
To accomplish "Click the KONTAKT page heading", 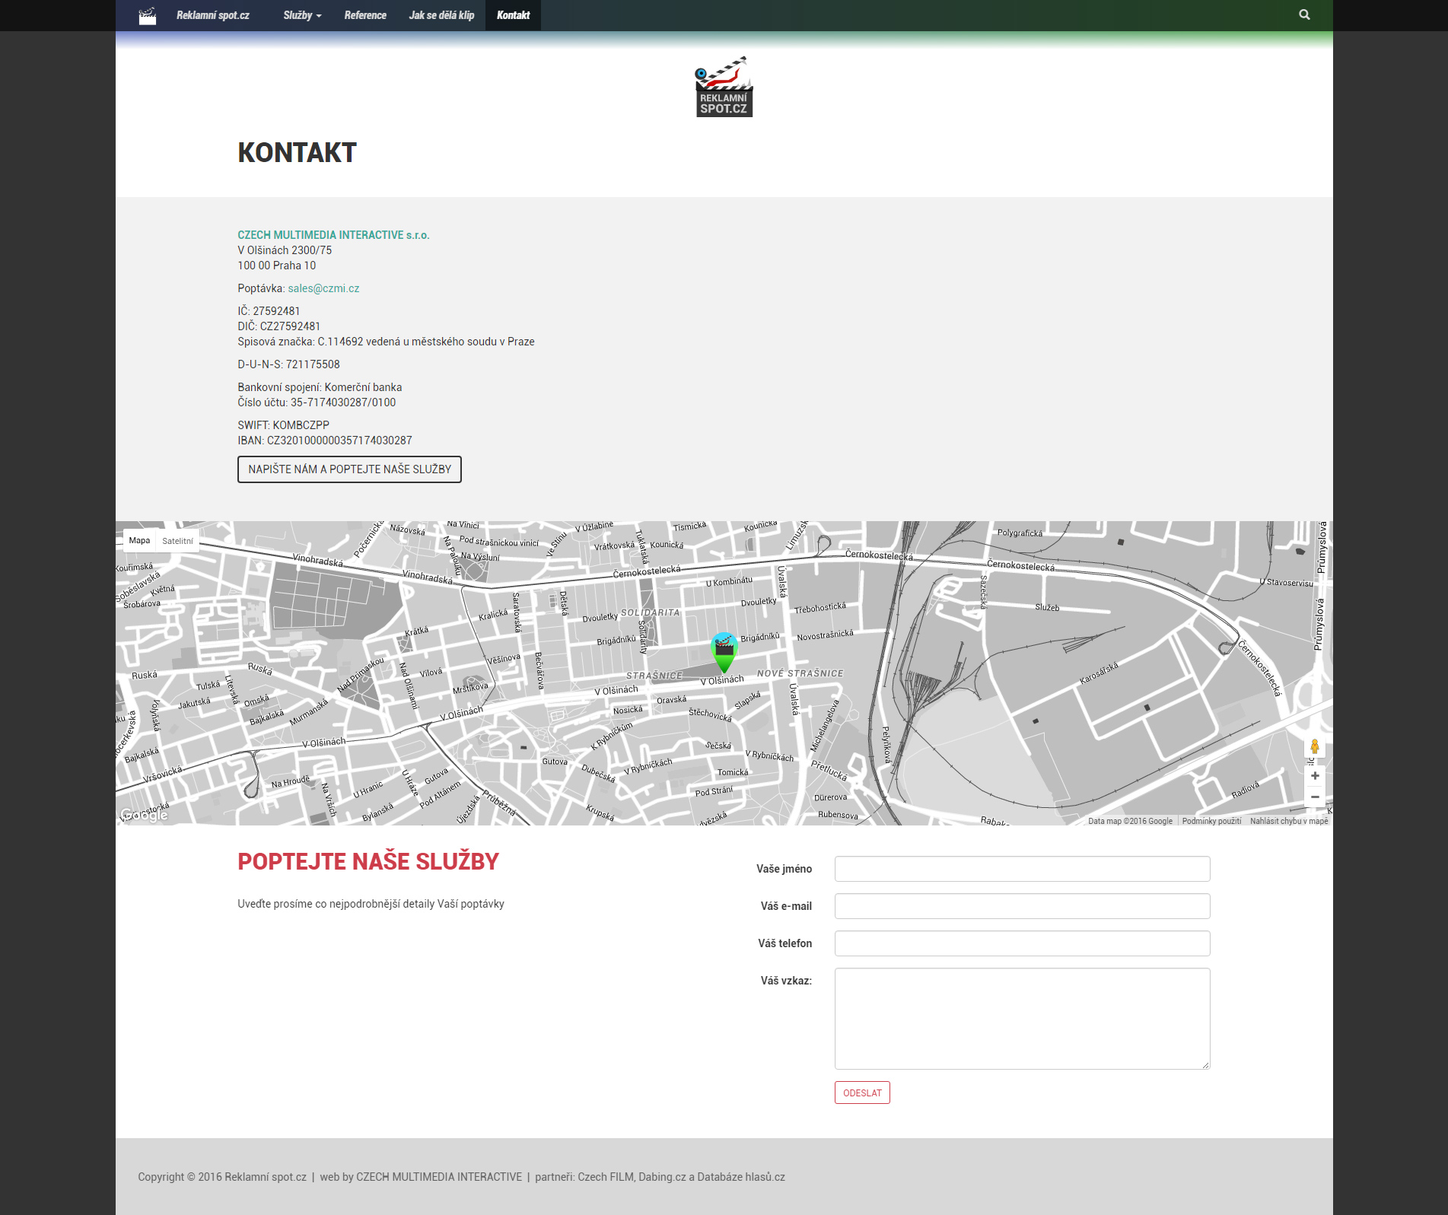I will coord(297,153).
